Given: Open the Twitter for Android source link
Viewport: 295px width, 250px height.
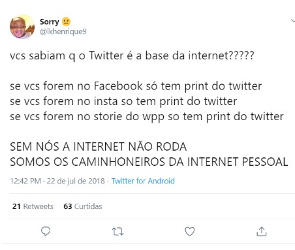Looking at the screenshot, I should pyautogui.click(x=143, y=181).
